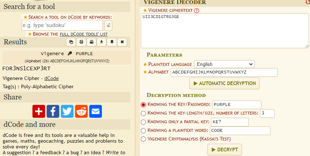
Task: Share via the Twitter icon
Action: (67, 111)
